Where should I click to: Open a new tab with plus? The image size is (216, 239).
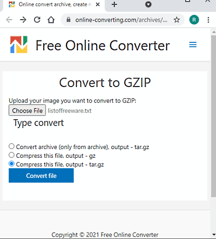click(x=114, y=4)
